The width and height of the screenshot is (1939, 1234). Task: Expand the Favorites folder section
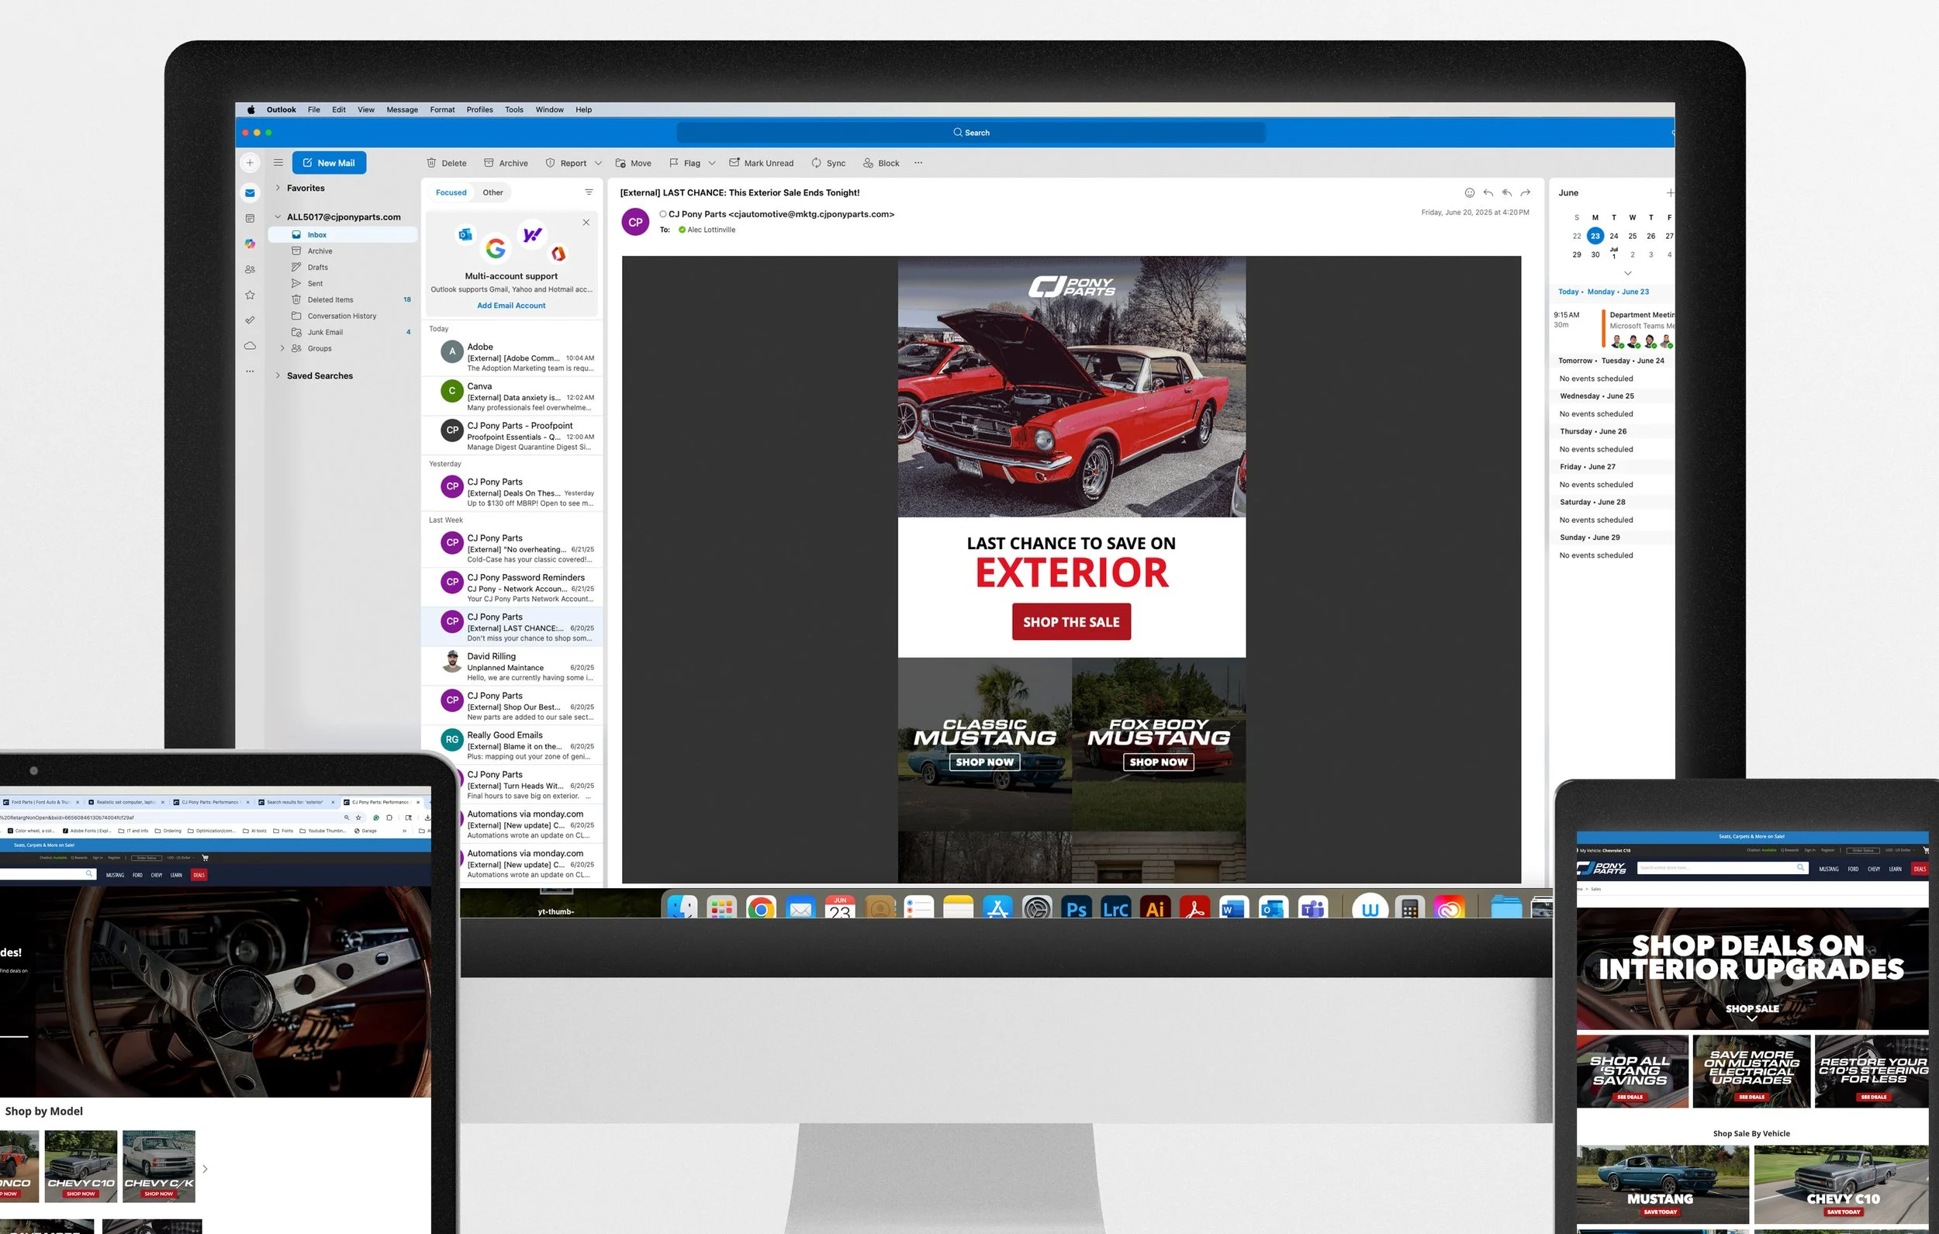coord(278,188)
